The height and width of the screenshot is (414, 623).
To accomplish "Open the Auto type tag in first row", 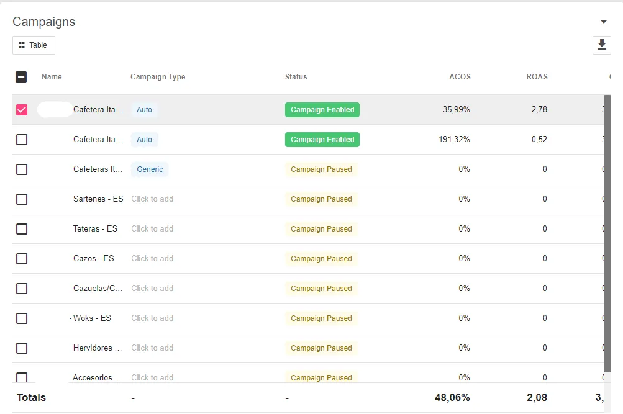I will [144, 110].
